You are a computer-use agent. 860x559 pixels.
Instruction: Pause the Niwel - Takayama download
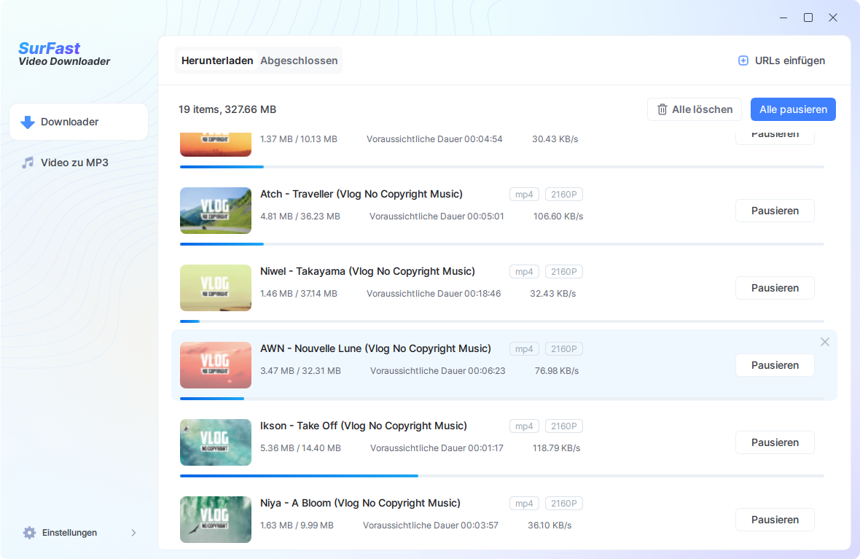[774, 288]
